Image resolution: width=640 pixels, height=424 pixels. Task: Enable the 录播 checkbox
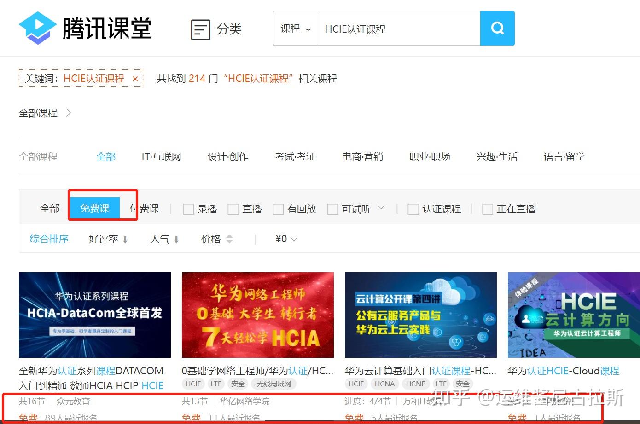(188, 209)
